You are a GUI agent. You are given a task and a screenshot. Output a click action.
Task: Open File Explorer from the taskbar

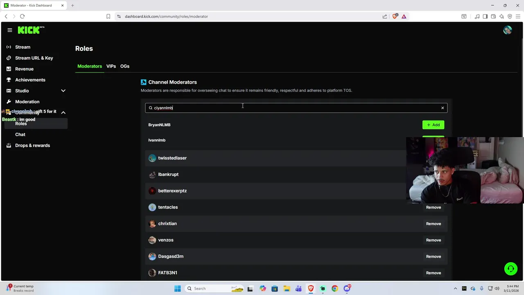pyautogui.click(x=287, y=288)
